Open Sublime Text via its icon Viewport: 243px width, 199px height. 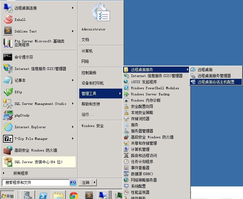[x=8, y=31]
